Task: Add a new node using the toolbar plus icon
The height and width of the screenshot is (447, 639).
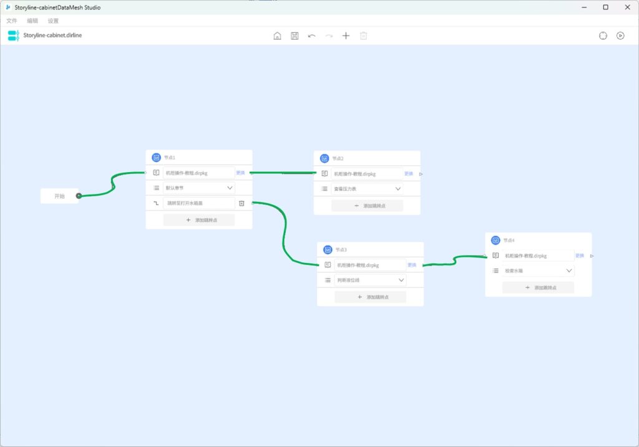Action: click(346, 36)
